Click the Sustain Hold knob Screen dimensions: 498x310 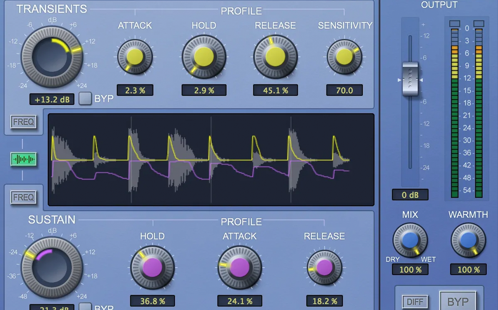pyautogui.click(x=152, y=268)
